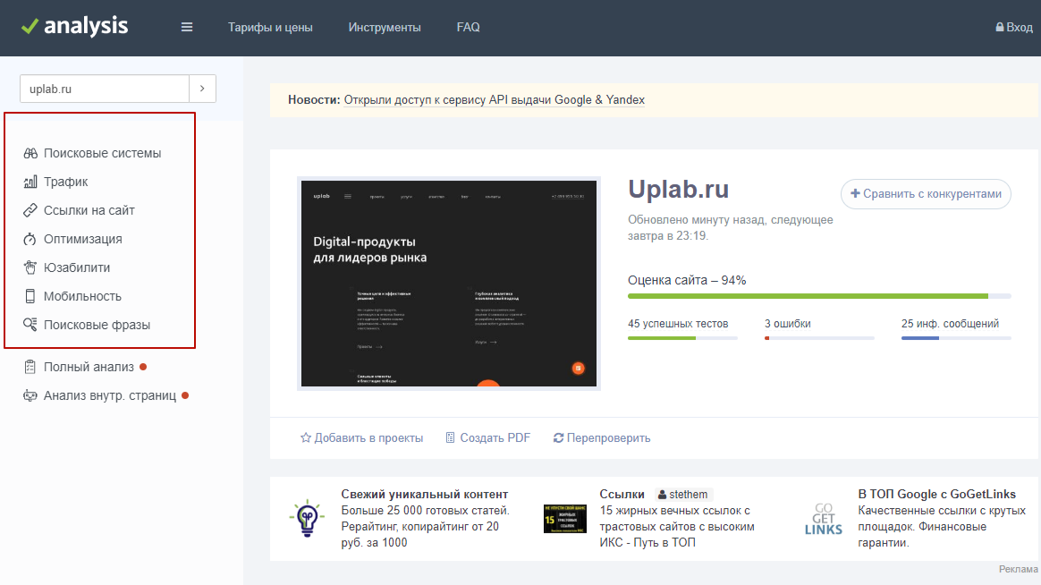
Task: Click the lock icon next to Вход
Action: click(x=999, y=27)
